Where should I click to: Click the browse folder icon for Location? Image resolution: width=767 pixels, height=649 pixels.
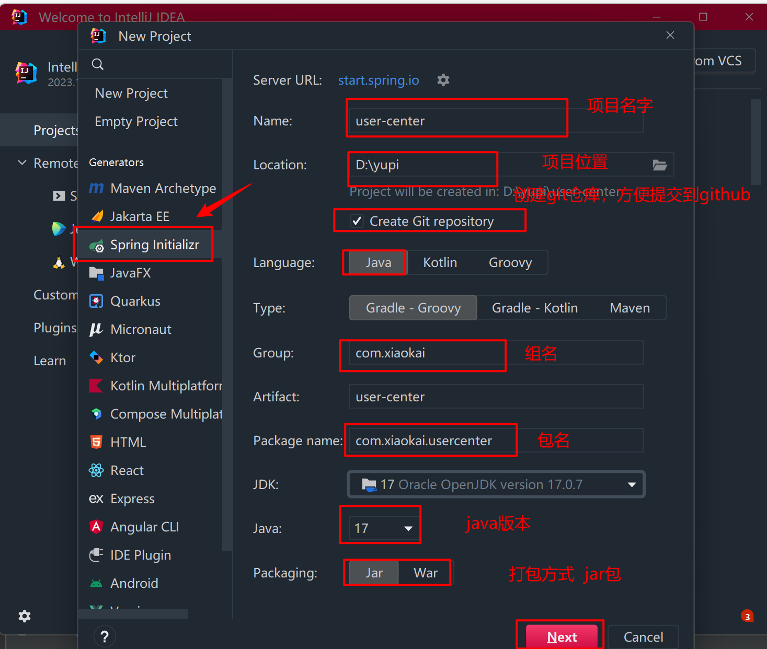pos(660,165)
